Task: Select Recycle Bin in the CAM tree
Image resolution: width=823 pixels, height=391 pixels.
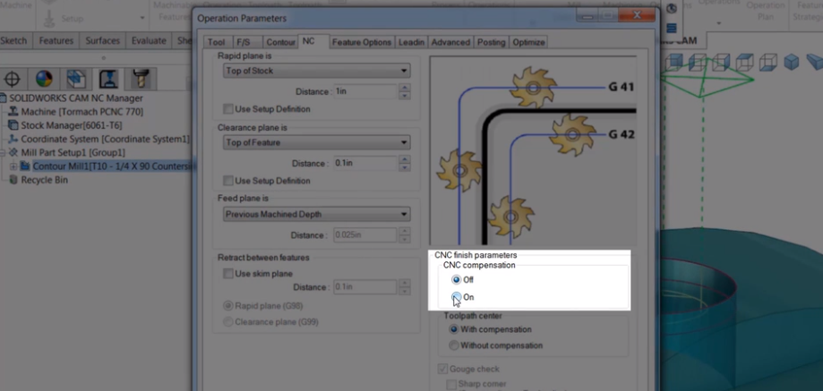Action: tap(44, 180)
